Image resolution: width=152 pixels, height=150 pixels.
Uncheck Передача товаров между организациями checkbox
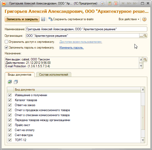(x=10, y=120)
